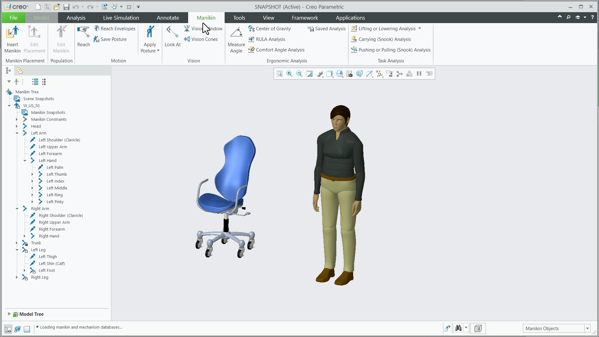
Task: Toggle the browser globe icon in status bar
Action: pyautogui.click(x=17, y=329)
